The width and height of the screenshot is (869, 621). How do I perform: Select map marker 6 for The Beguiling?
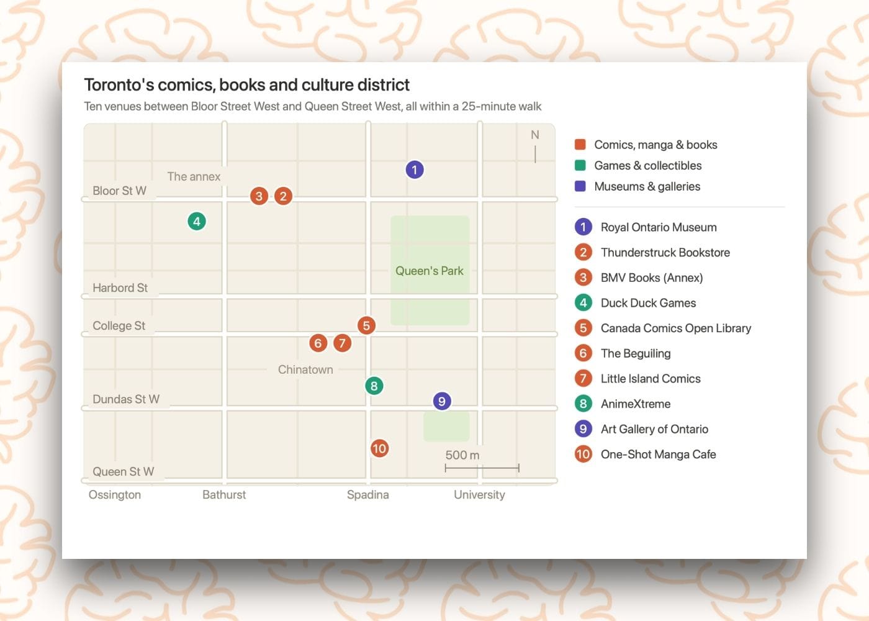tap(318, 343)
